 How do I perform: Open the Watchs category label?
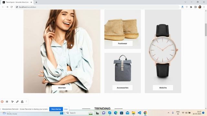[163, 88]
